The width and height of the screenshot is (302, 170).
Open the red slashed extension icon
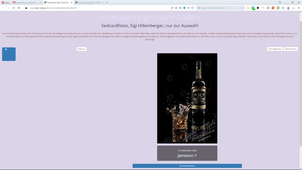point(273,8)
